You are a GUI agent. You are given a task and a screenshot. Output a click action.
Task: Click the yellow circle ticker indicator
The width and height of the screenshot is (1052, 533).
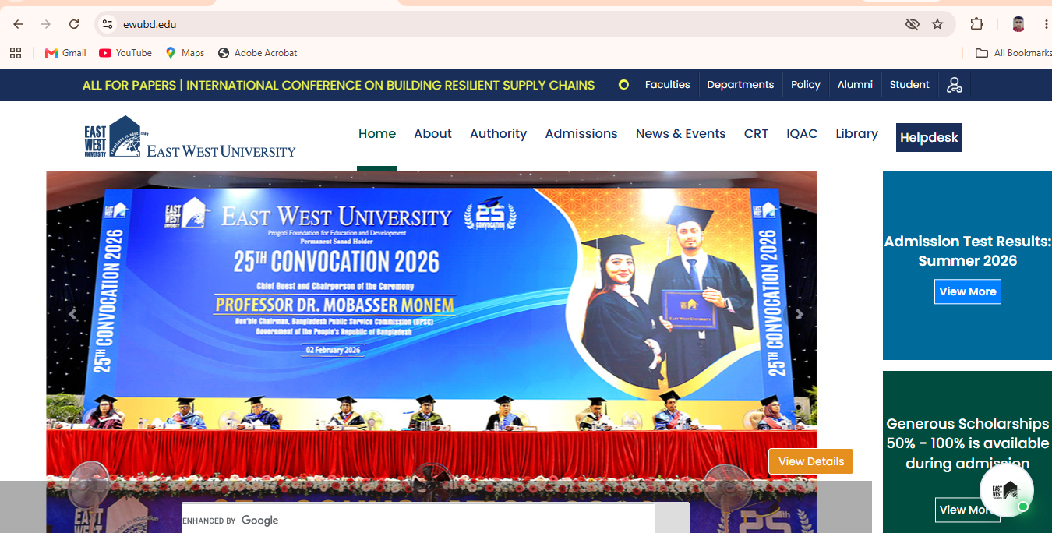pyautogui.click(x=623, y=85)
